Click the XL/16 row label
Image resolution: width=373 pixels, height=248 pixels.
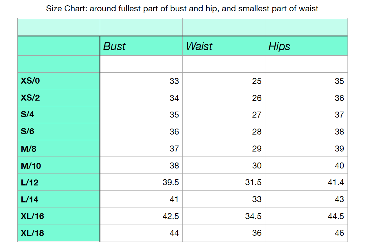pyautogui.click(x=32, y=216)
